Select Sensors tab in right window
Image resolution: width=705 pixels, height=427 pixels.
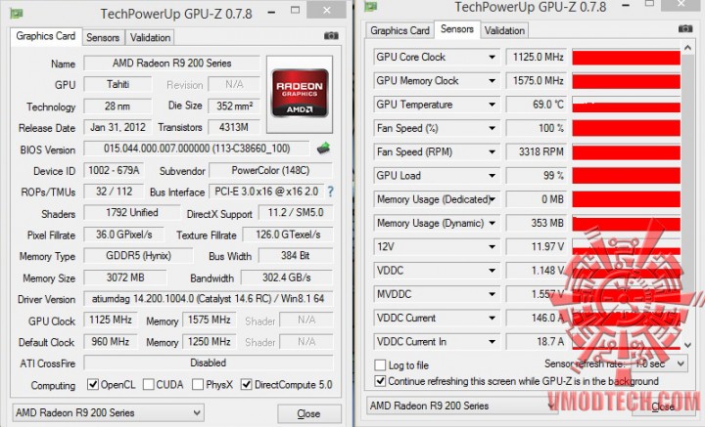coord(457,29)
